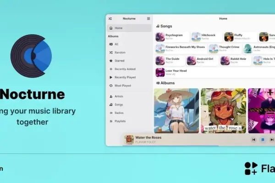The height and width of the screenshot is (183, 275).
Task: Click the playlist icon beside Playlists
Action: click(x=111, y=121)
